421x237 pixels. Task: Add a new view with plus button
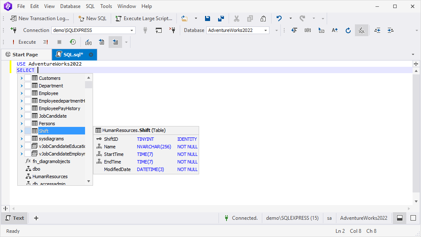click(x=36, y=218)
